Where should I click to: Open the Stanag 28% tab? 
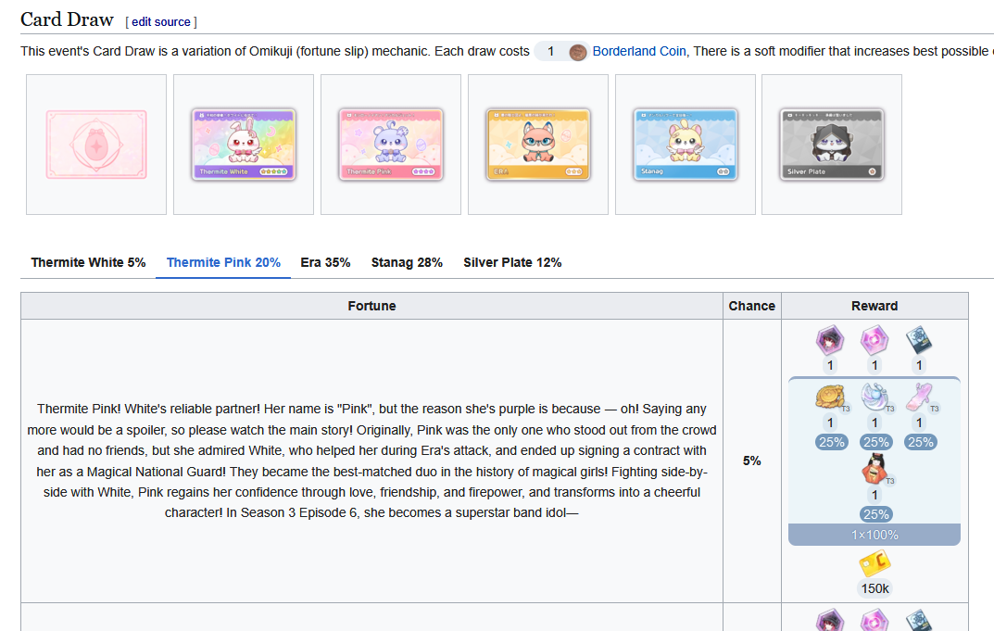pos(407,262)
